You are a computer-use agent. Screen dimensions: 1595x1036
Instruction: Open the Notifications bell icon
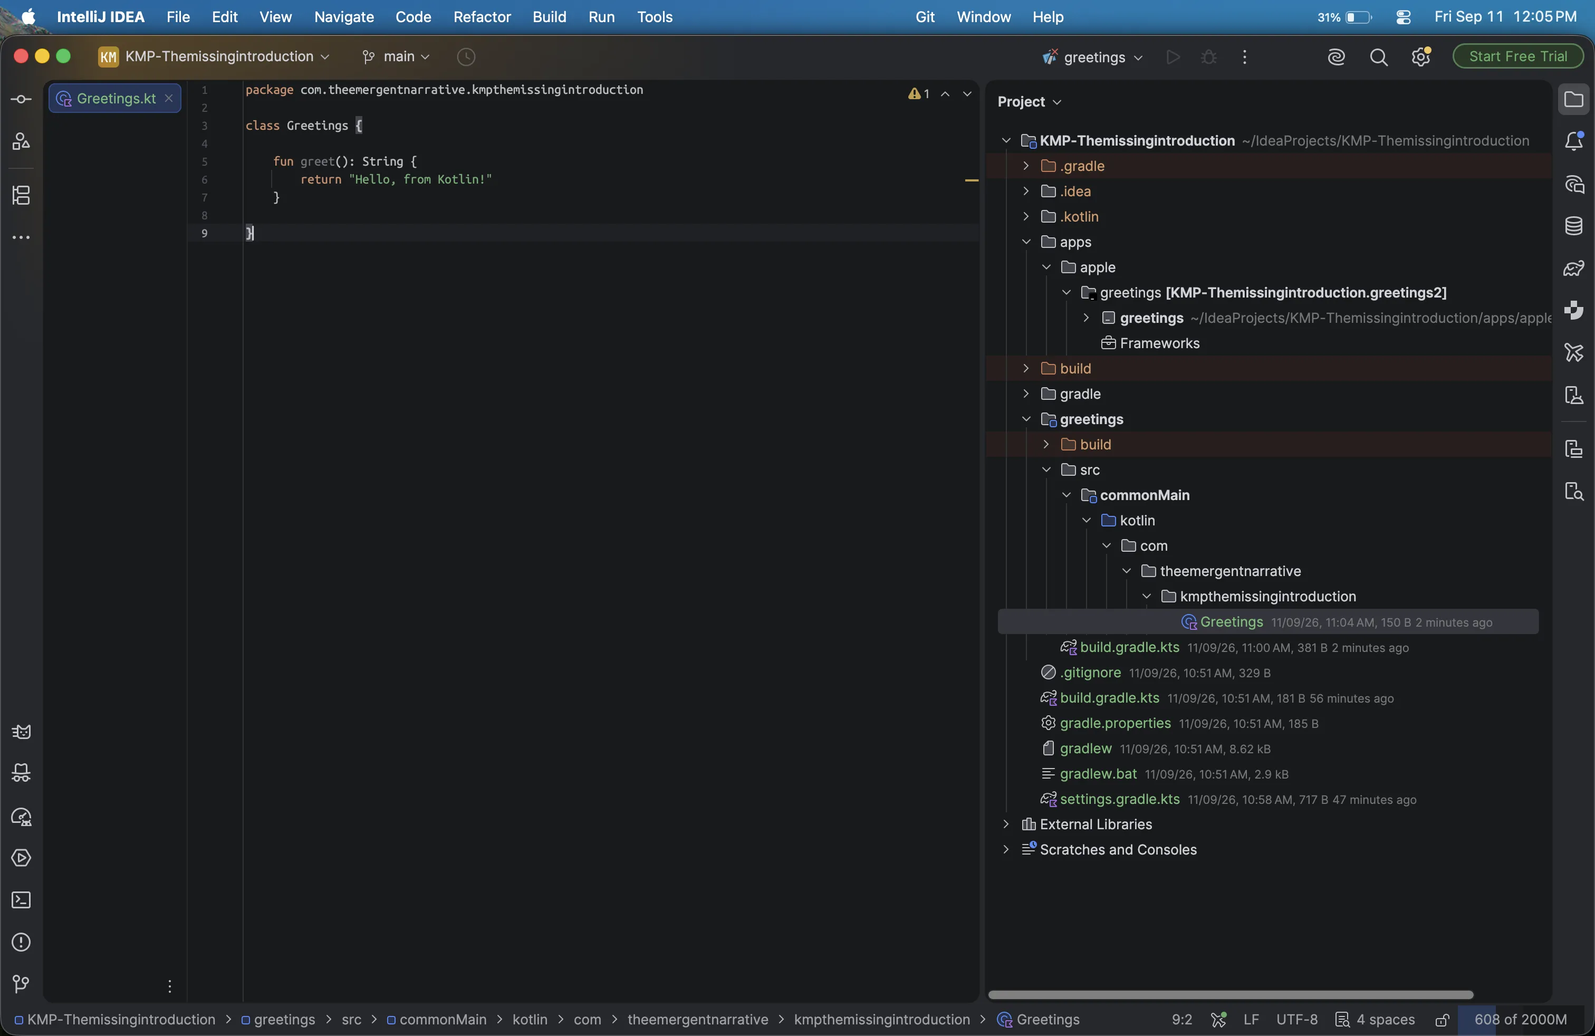1573,141
